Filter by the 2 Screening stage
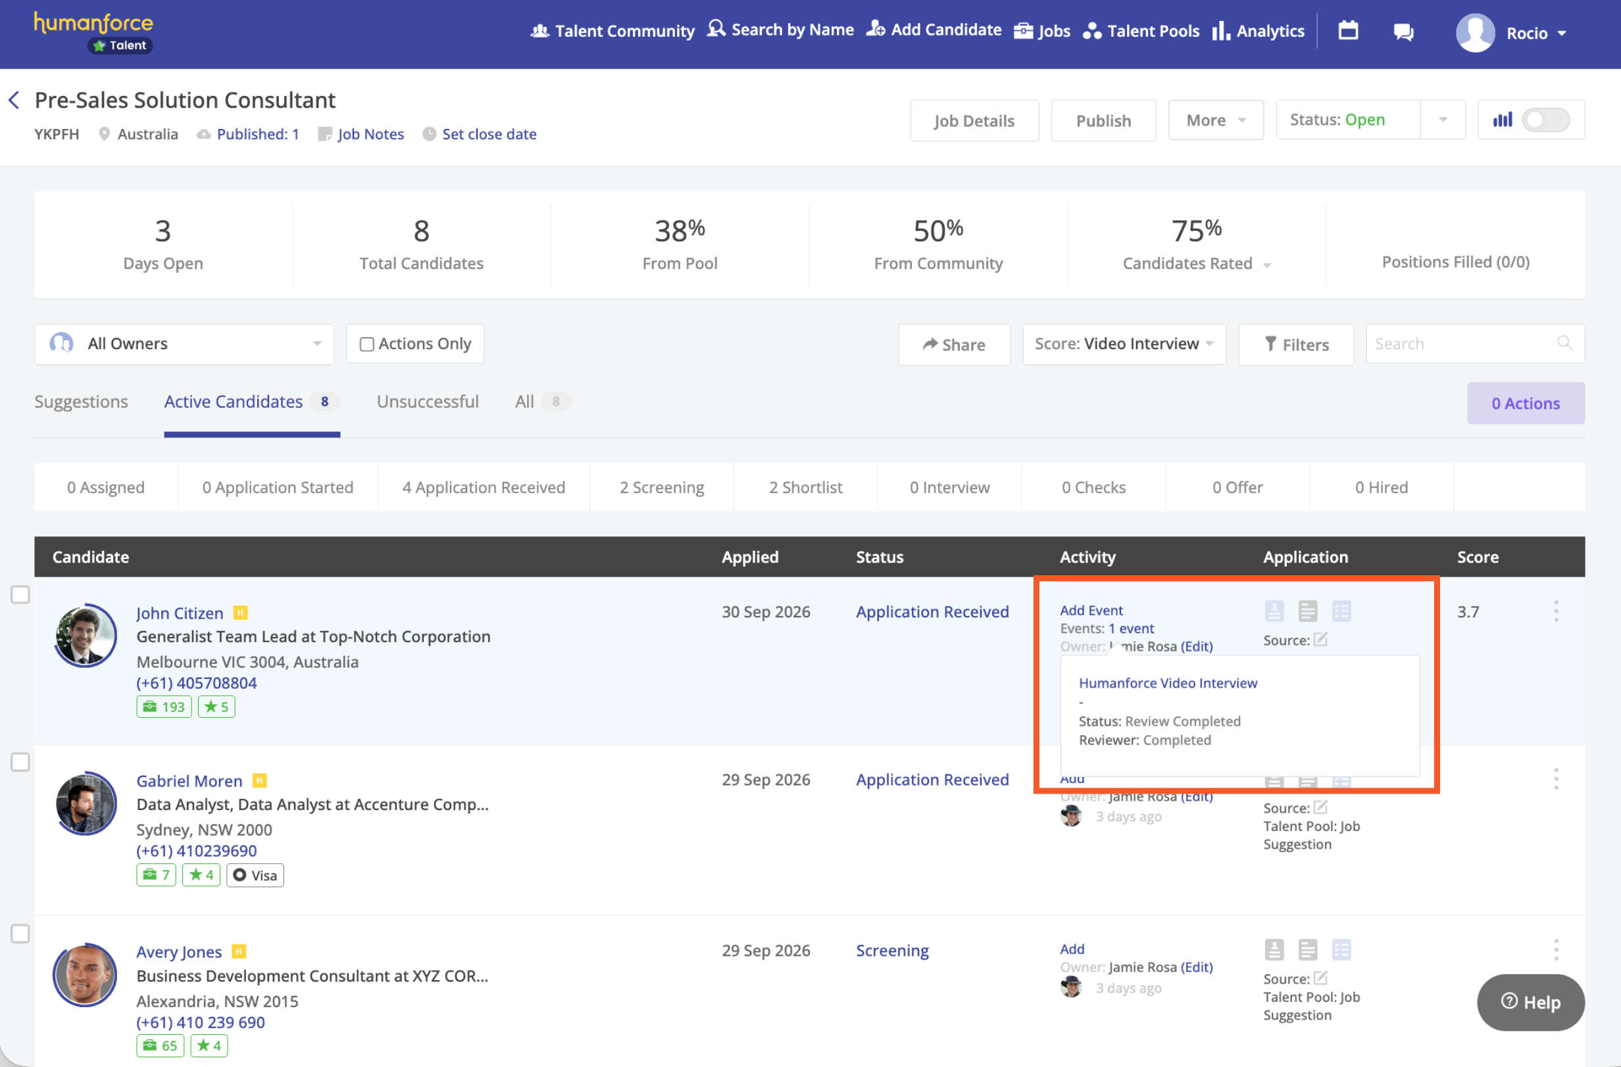This screenshot has height=1067, width=1621. click(661, 487)
